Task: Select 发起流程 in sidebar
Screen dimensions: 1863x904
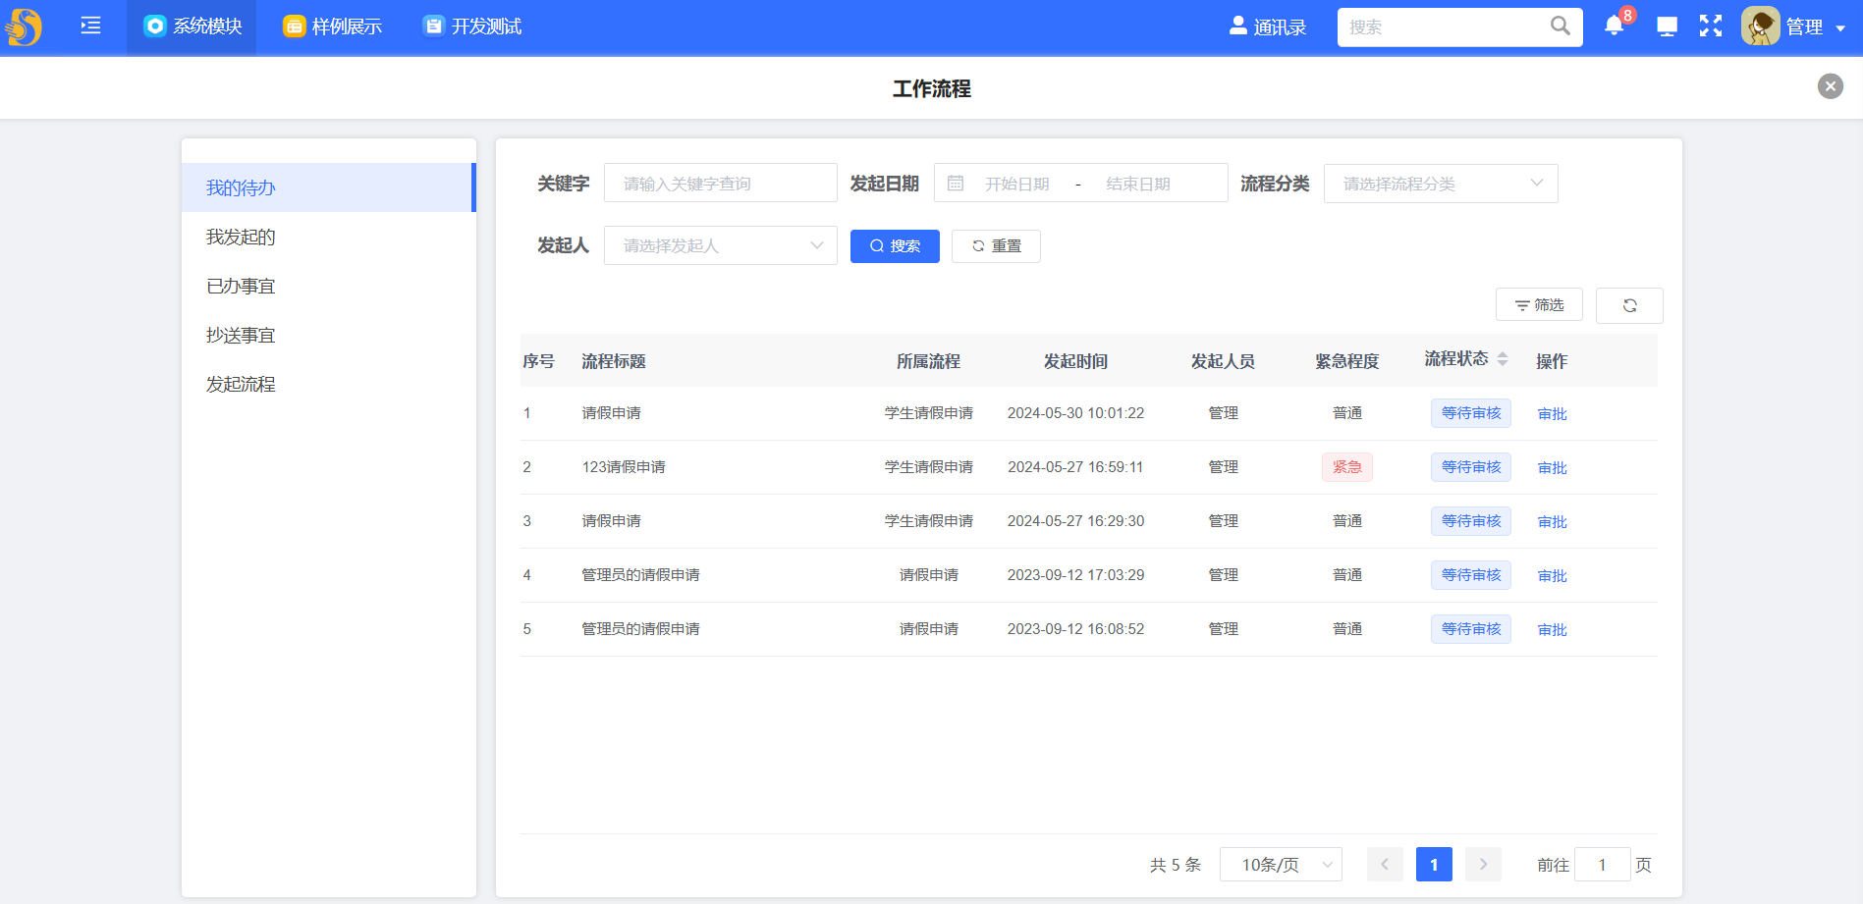Action: (328, 384)
